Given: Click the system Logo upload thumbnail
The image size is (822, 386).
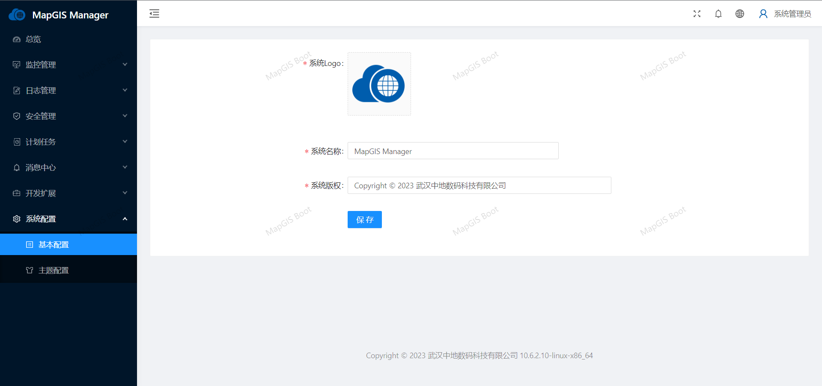Looking at the screenshot, I should (379, 84).
